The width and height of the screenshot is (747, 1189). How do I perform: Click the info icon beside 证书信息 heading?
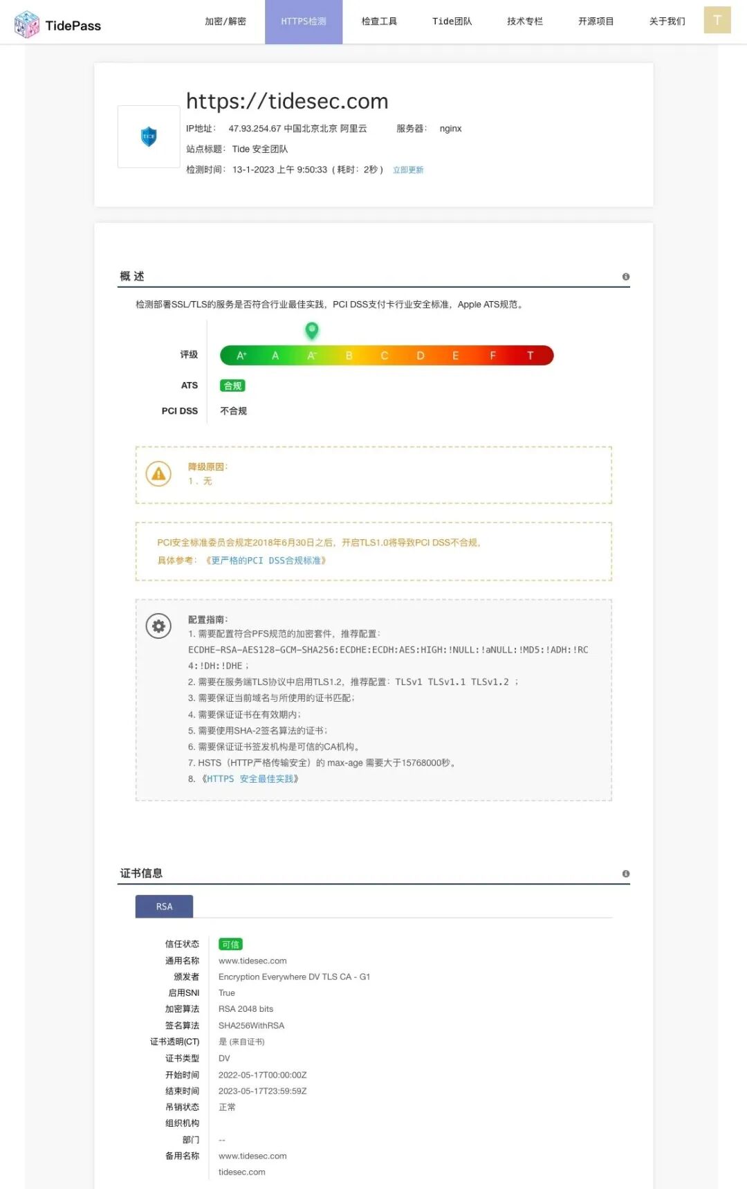[x=626, y=874]
